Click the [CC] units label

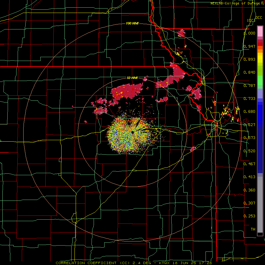(251, 20)
